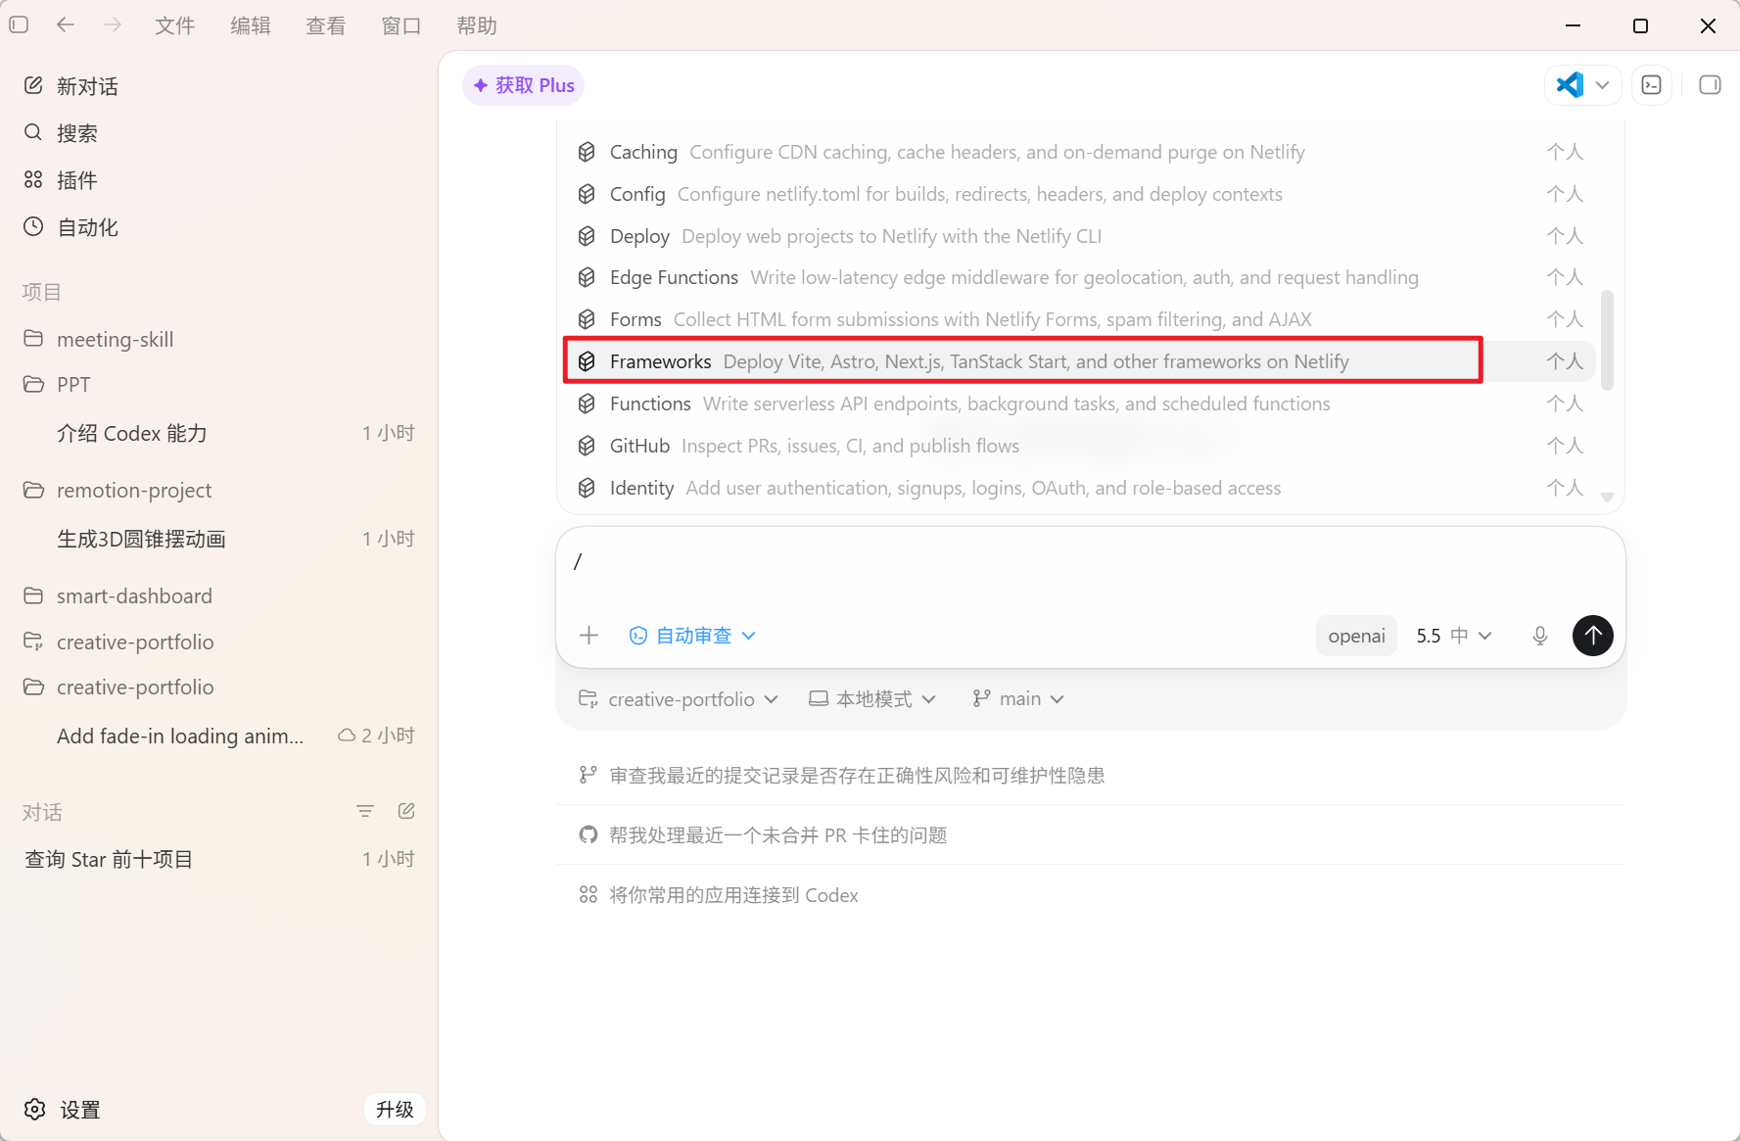Click the skill list scrollbar
1740x1141 pixels.
pos(1607,340)
